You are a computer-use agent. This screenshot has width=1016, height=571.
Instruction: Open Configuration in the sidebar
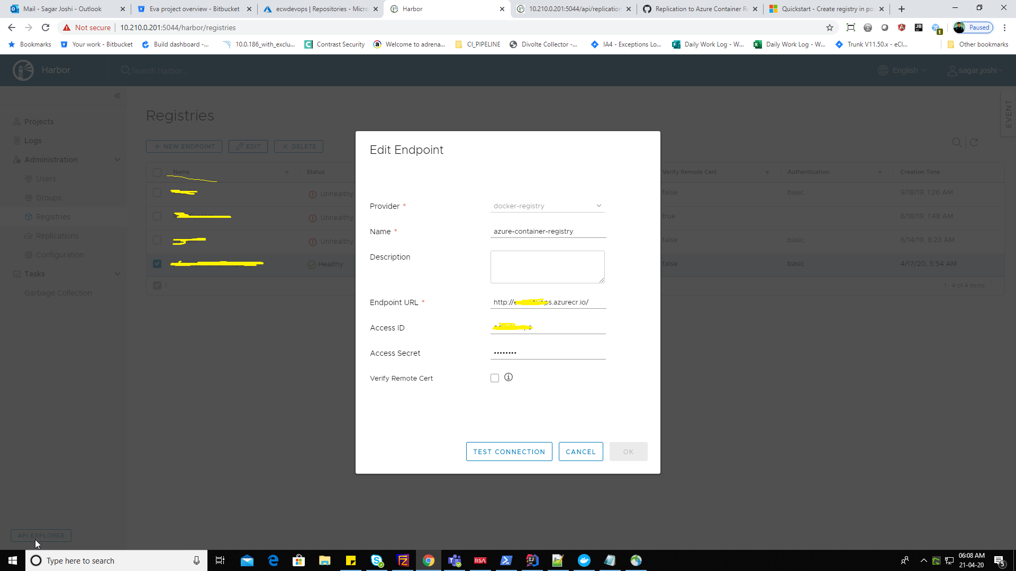[x=60, y=255]
